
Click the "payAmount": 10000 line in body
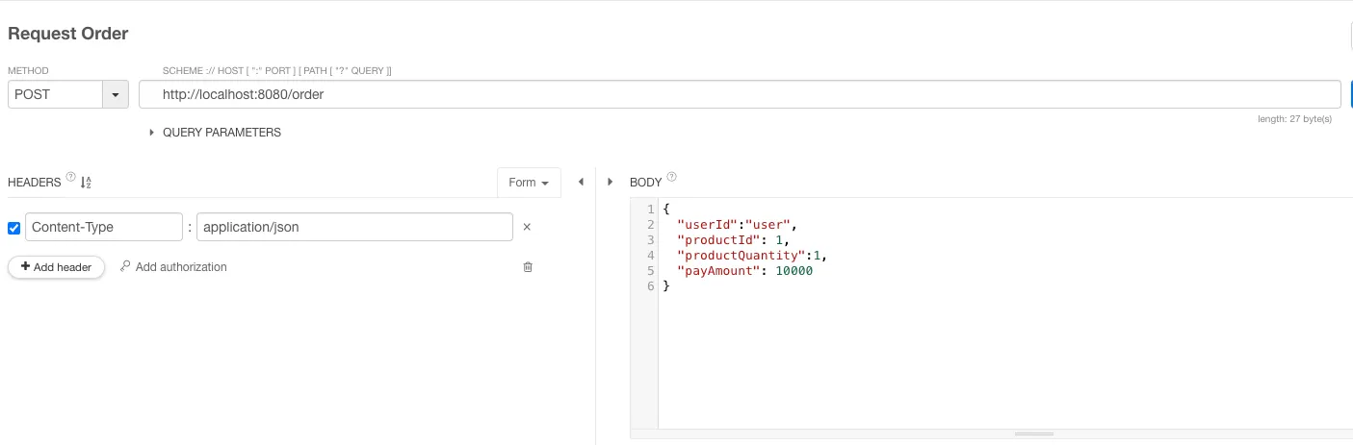pos(744,270)
